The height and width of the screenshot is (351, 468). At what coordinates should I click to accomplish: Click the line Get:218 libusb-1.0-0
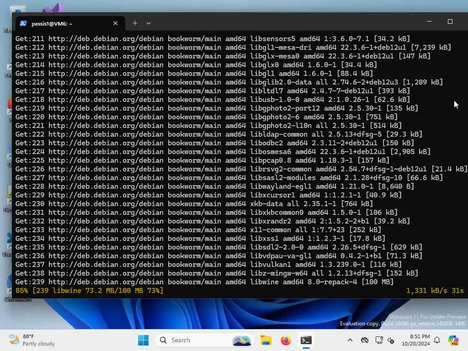point(213,99)
